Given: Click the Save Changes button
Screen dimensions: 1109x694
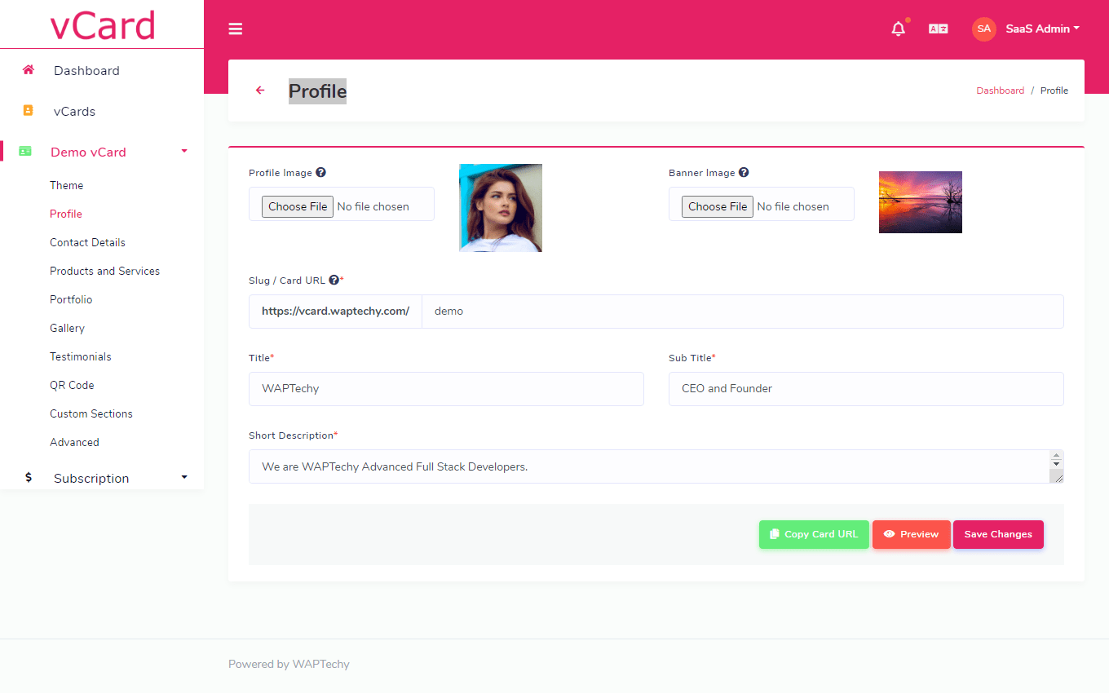Looking at the screenshot, I should [x=998, y=534].
